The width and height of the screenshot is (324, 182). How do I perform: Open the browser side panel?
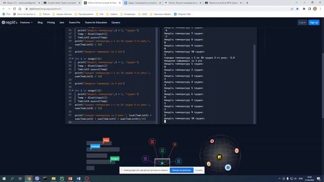[x=309, y=9]
